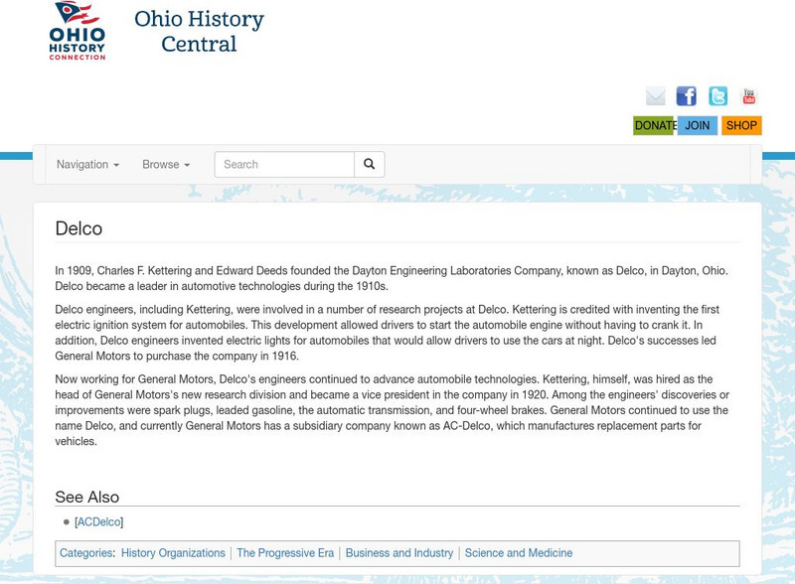This screenshot has width=795, height=584.
Task: Open the email envelope icon
Action: pyautogui.click(x=655, y=95)
